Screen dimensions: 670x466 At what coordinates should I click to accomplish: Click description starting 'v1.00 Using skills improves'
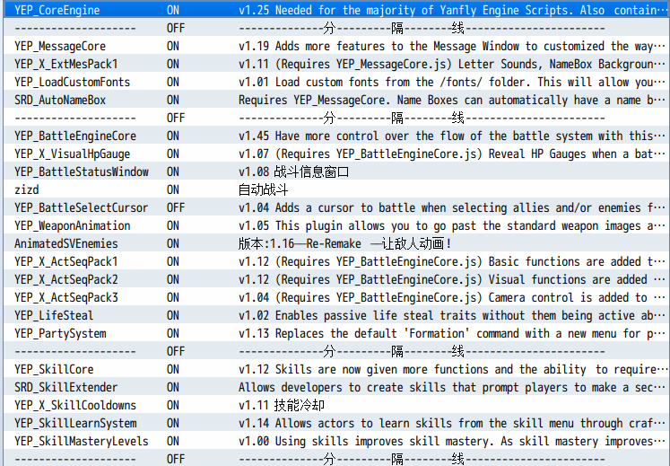click(452, 441)
